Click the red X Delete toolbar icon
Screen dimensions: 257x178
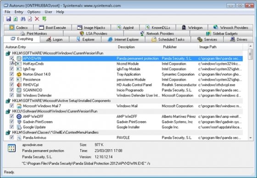coord(37,19)
